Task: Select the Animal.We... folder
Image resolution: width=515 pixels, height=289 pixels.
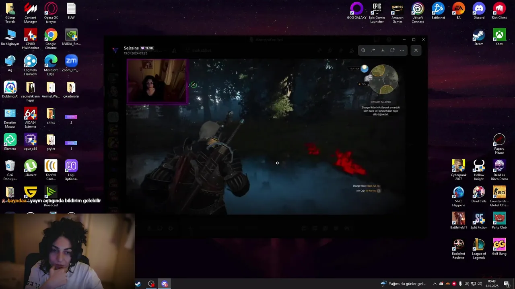Action: (x=51, y=90)
